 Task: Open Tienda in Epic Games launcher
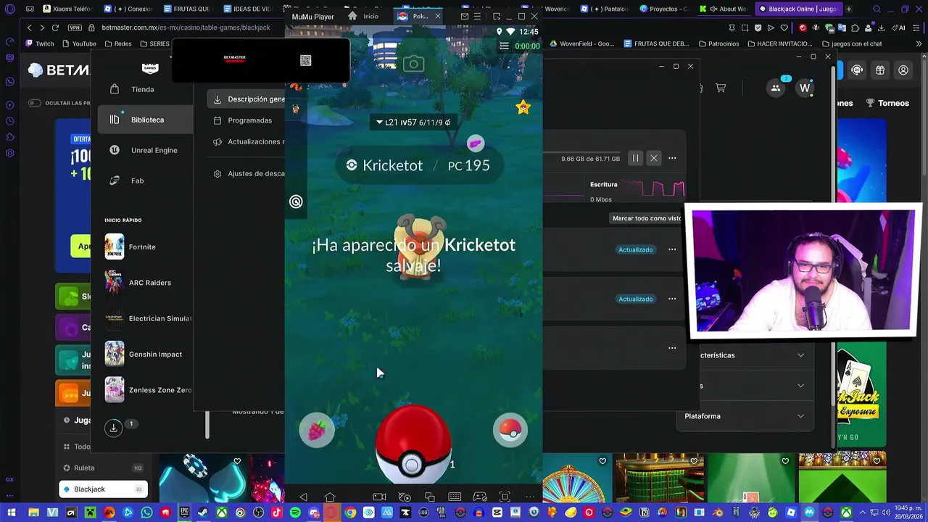tap(143, 89)
